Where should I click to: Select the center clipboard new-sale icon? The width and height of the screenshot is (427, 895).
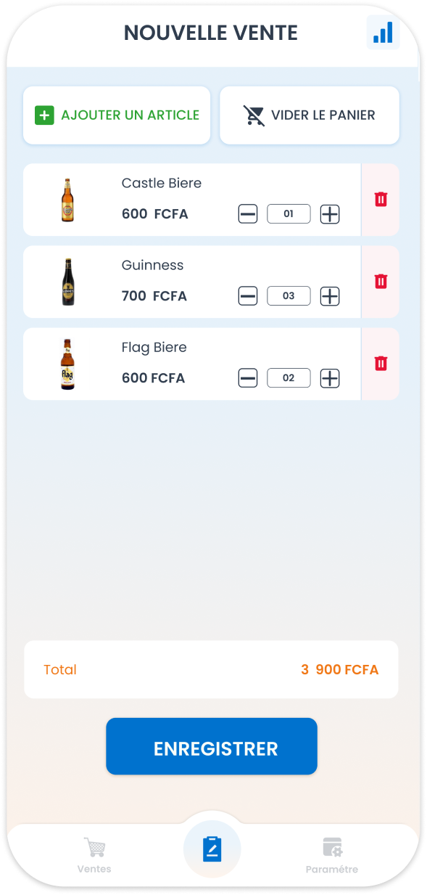click(x=212, y=849)
